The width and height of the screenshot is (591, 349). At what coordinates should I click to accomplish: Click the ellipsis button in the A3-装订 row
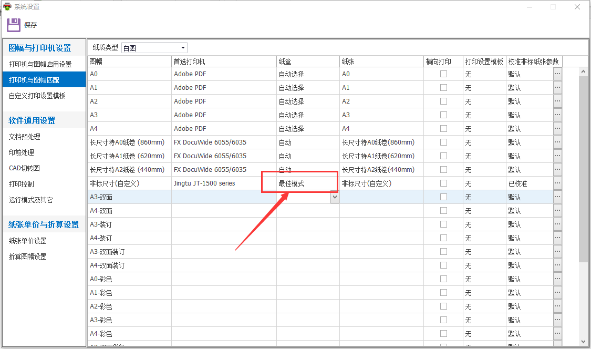click(557, 224)
